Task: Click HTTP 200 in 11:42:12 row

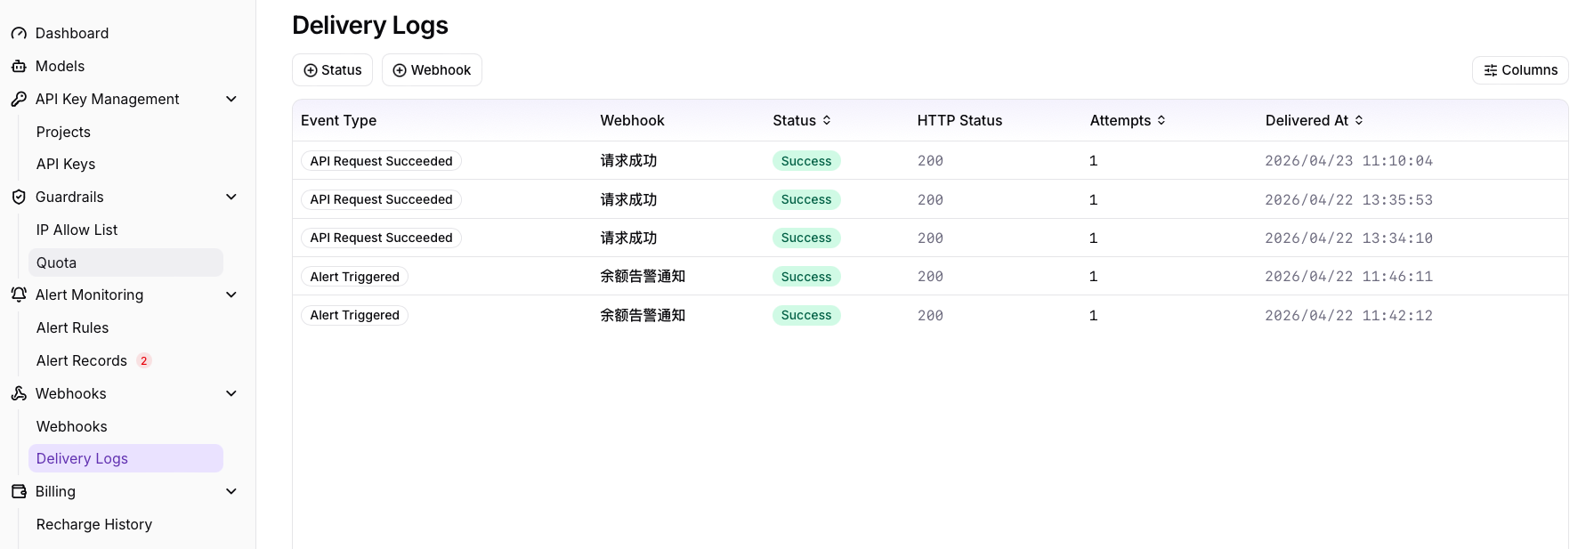Action: (930, 315)
